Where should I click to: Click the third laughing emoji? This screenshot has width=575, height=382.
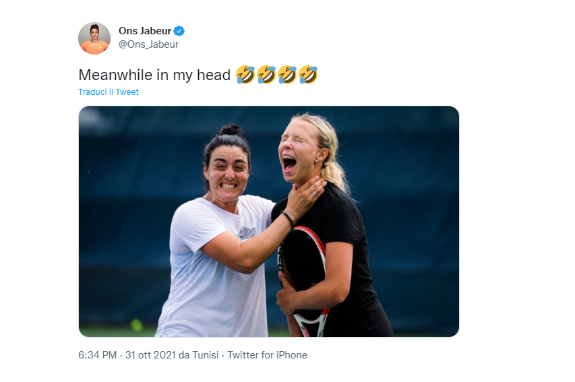point(287,75)
